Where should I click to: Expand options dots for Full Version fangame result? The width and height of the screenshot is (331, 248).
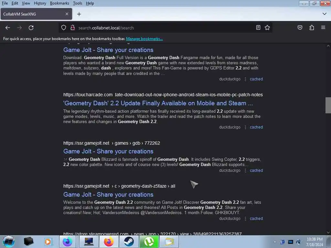point(245,79)
